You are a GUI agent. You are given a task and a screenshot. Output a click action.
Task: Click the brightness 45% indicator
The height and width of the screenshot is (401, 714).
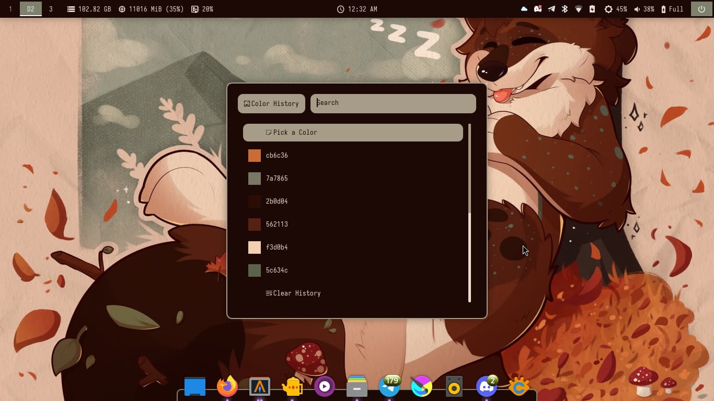[616, 9]
